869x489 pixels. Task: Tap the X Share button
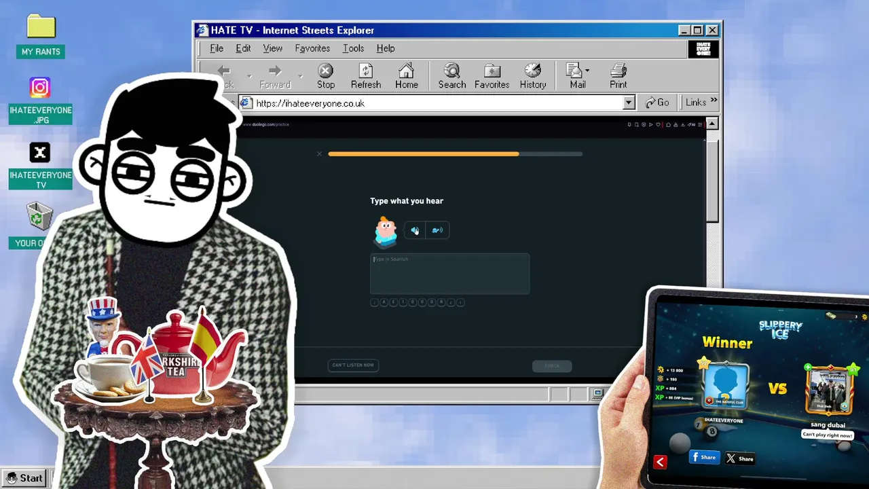pos(740,458)
